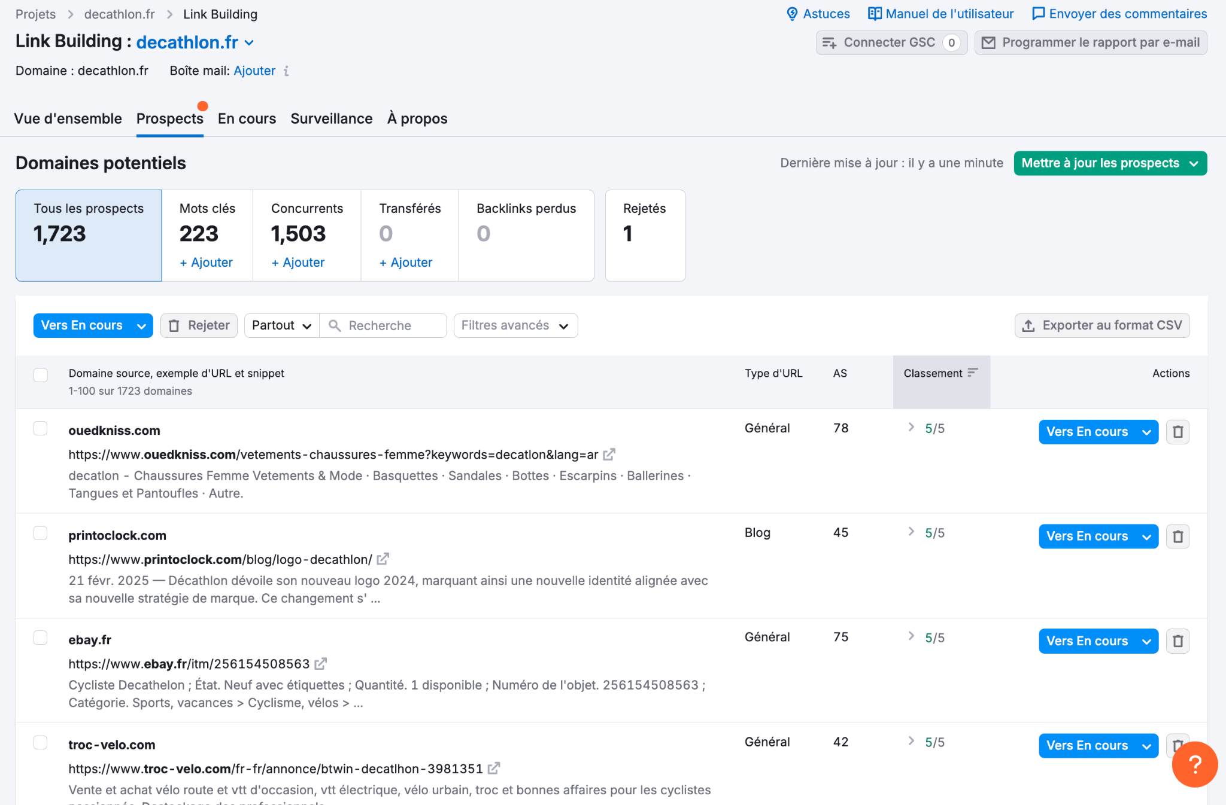Delete the ebay.fr prospect with trash icon

1178,641
